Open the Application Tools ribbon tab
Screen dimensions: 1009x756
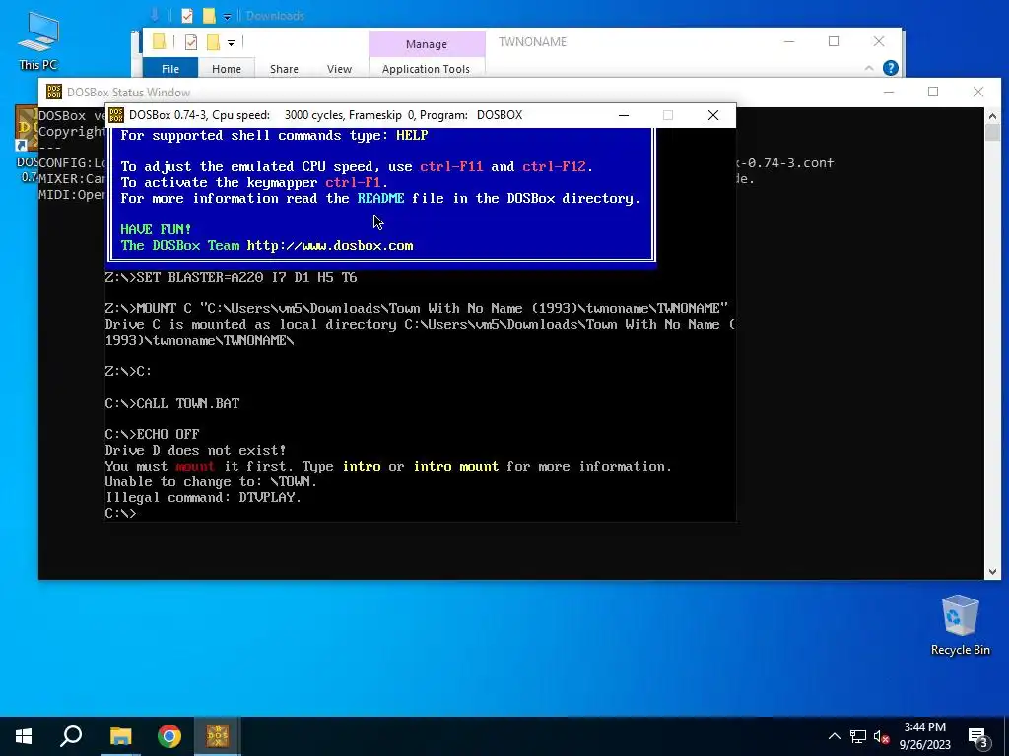[426, 69]
